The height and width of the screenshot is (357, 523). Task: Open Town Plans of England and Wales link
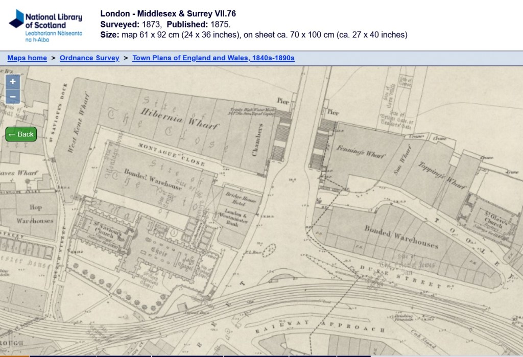click(213, 58)
